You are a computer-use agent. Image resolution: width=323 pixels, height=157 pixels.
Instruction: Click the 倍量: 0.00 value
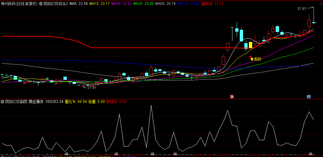tap(97, 102)
